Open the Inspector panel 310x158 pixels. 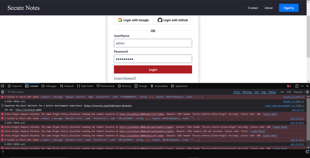click(15, 86)
